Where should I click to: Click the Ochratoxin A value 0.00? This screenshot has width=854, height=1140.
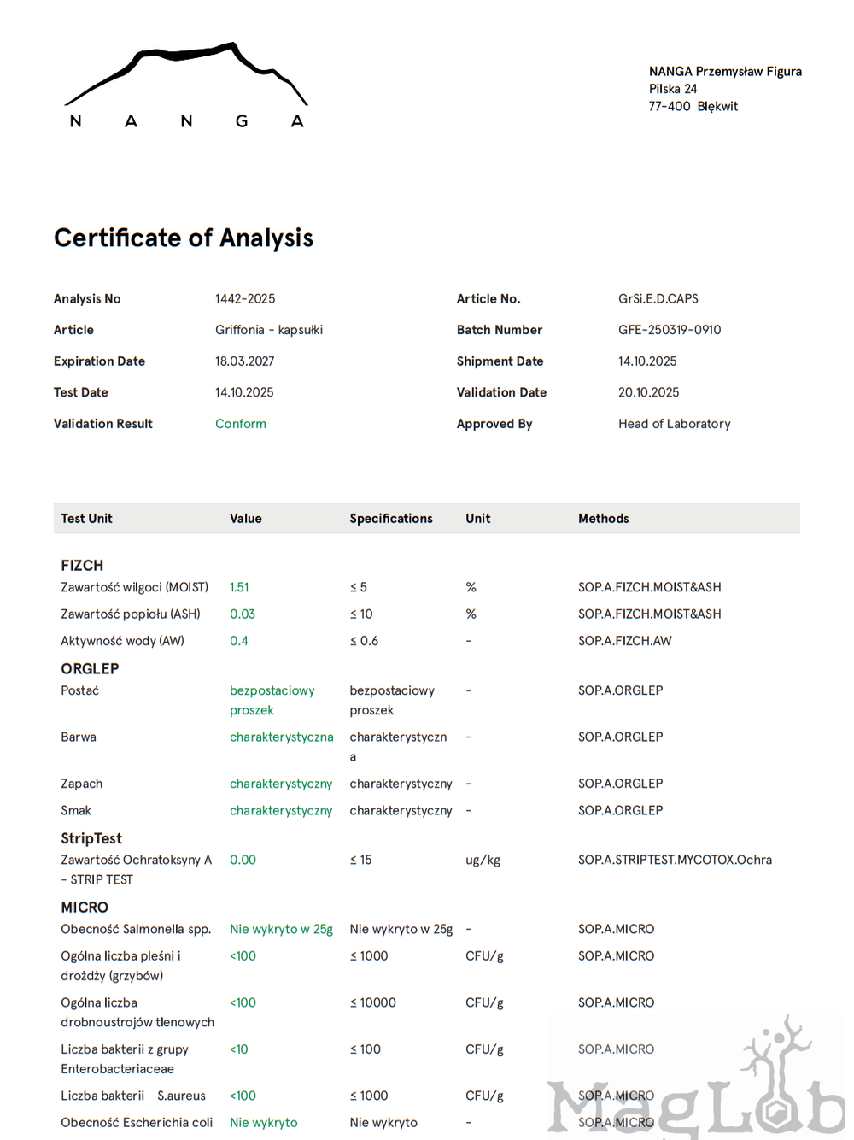243,861
